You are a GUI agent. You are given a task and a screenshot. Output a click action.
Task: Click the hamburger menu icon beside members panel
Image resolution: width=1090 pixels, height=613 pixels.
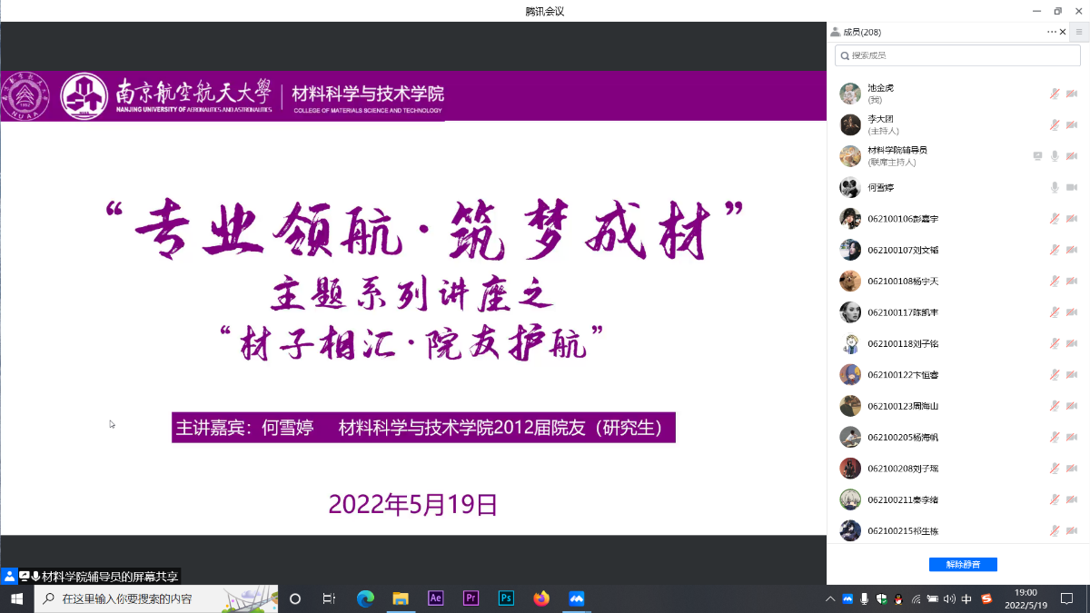pyautogui.click(x=1078, y=32)
